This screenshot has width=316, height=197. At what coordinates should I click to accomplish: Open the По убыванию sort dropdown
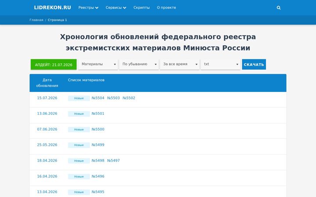(x=139, y=64)
